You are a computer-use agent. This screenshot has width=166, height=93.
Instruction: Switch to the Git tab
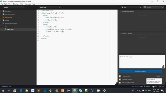[x=125, y=7]
